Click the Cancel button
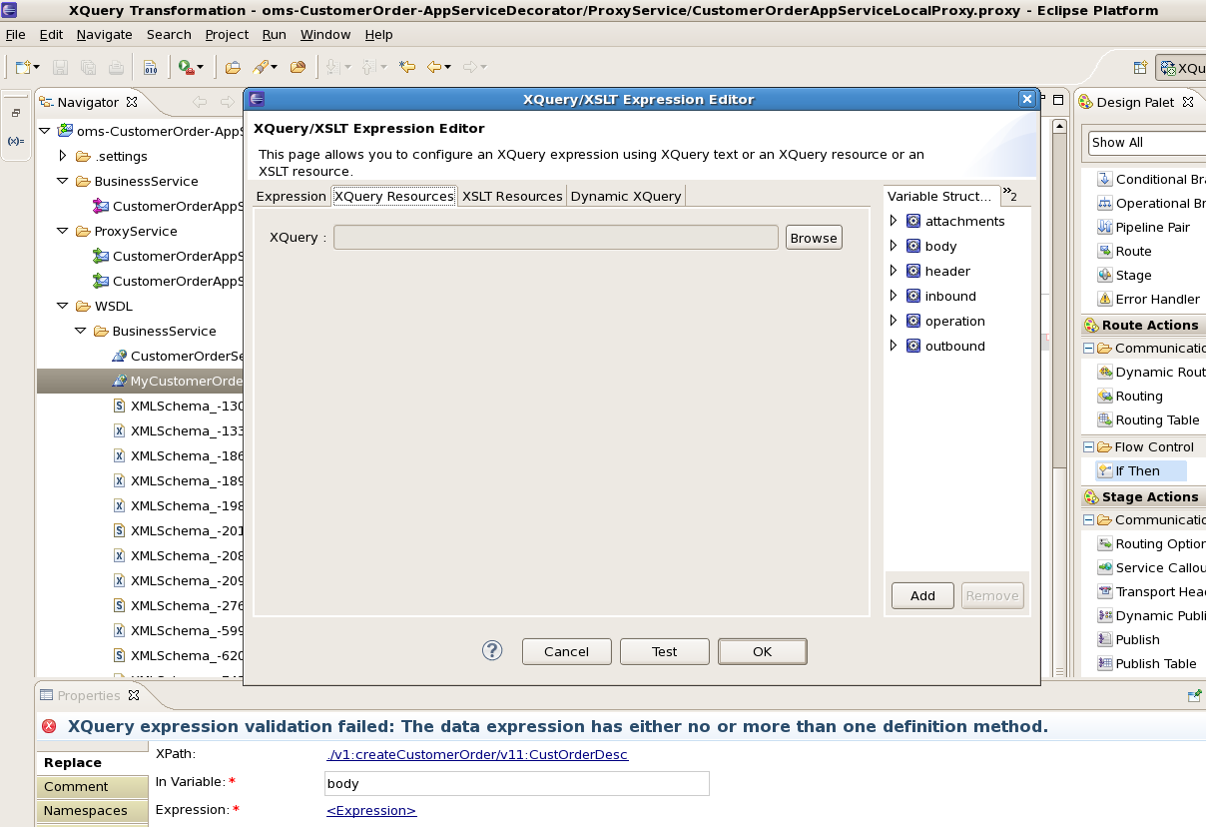Viewport: 1206px width, 827px height. 566,651
